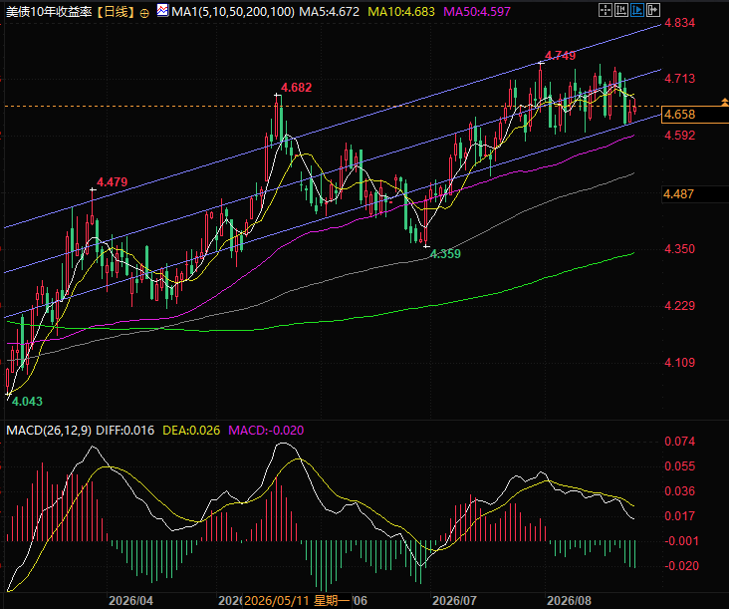Click the MA50:4.597 value label
The width and height of the screenshot is (729, 609).
tap(477, 12)
